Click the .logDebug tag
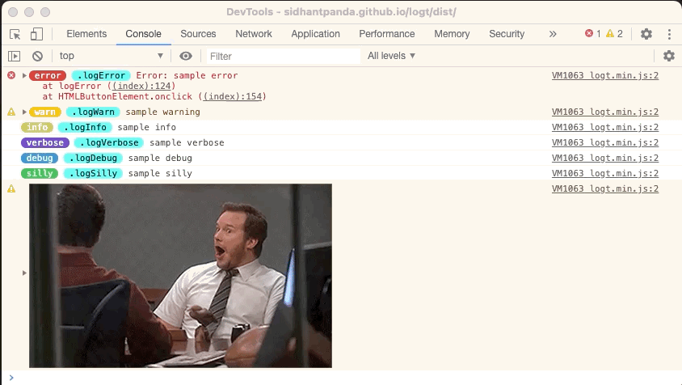 click(93, 158)
